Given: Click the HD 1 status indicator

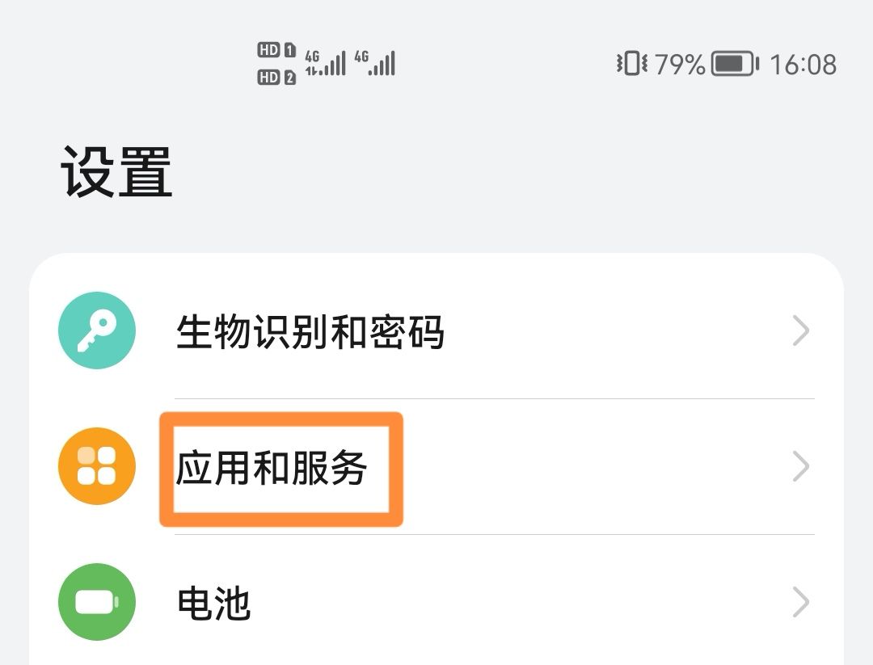Looking at the screenshot, I should tap(276, 50).
